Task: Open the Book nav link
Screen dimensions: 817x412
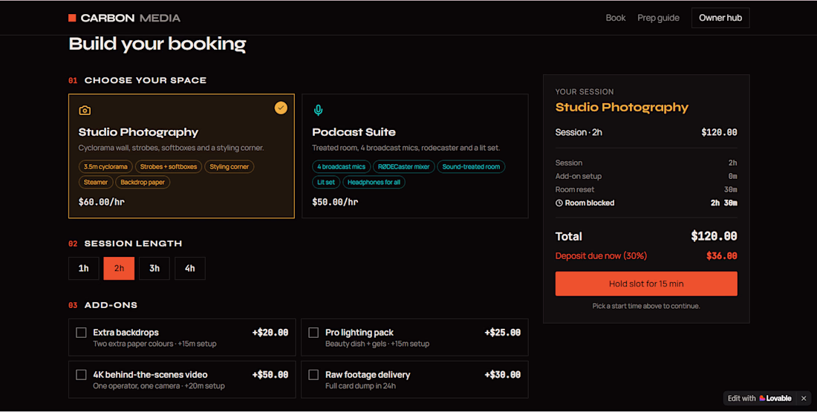Action: click(x=616, y=18)
